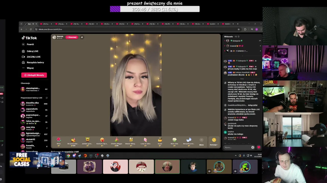Mute the active TikTok browser tab audio
Image resolution: width=327 pixels, height=183 pixels.
click(x=33, y=24)
